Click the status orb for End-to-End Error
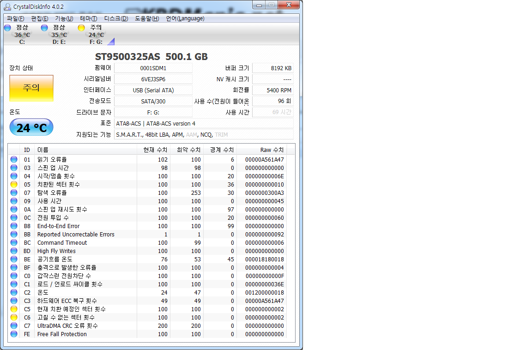 14,226
